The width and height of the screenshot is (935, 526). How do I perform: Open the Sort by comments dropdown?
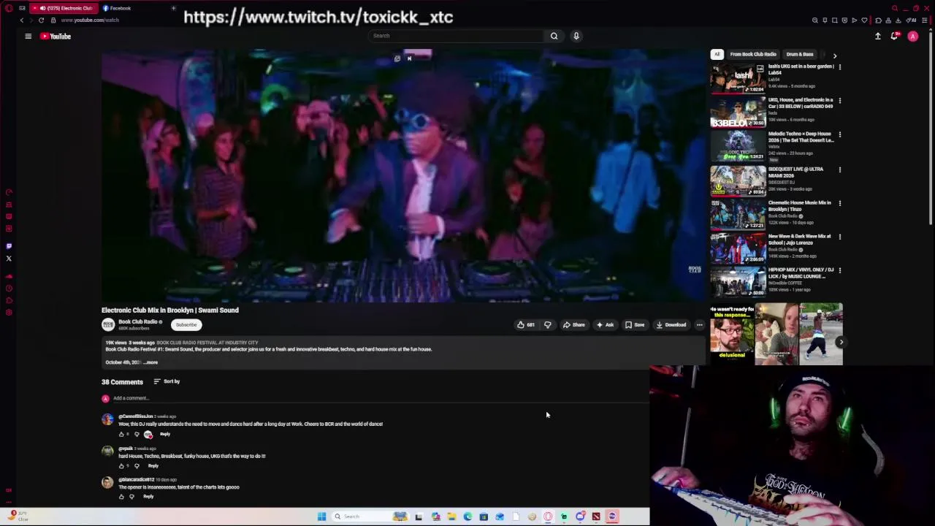pos(167,381)
